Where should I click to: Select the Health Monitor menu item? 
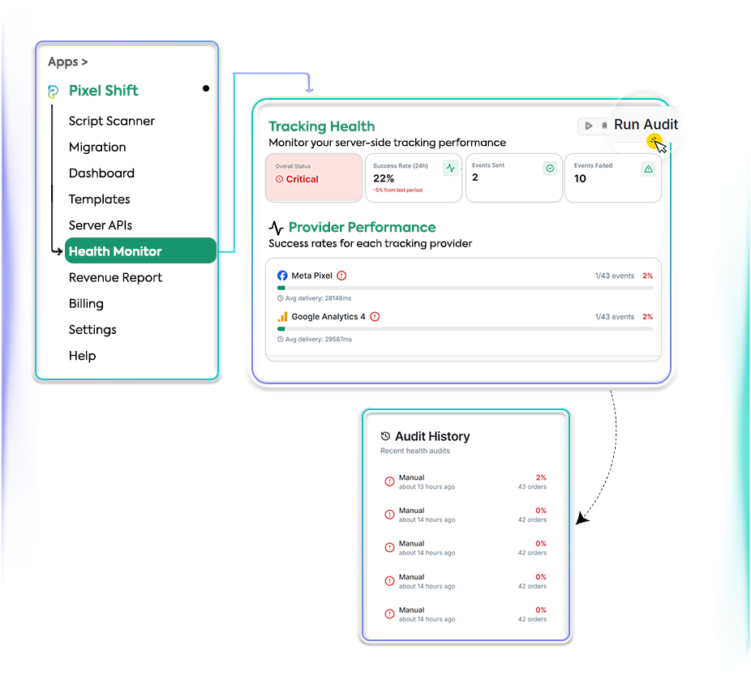[x=140, y=251]
